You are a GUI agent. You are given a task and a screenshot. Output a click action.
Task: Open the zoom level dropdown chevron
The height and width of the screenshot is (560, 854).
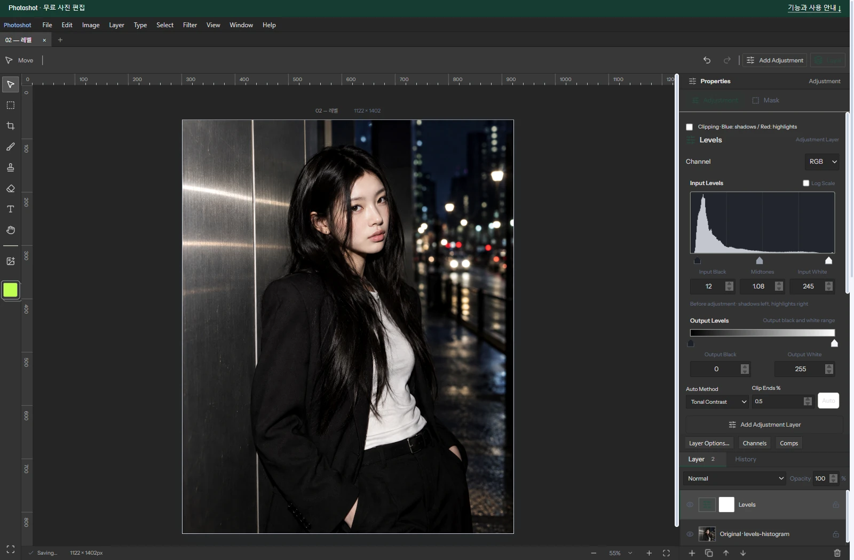630,553
